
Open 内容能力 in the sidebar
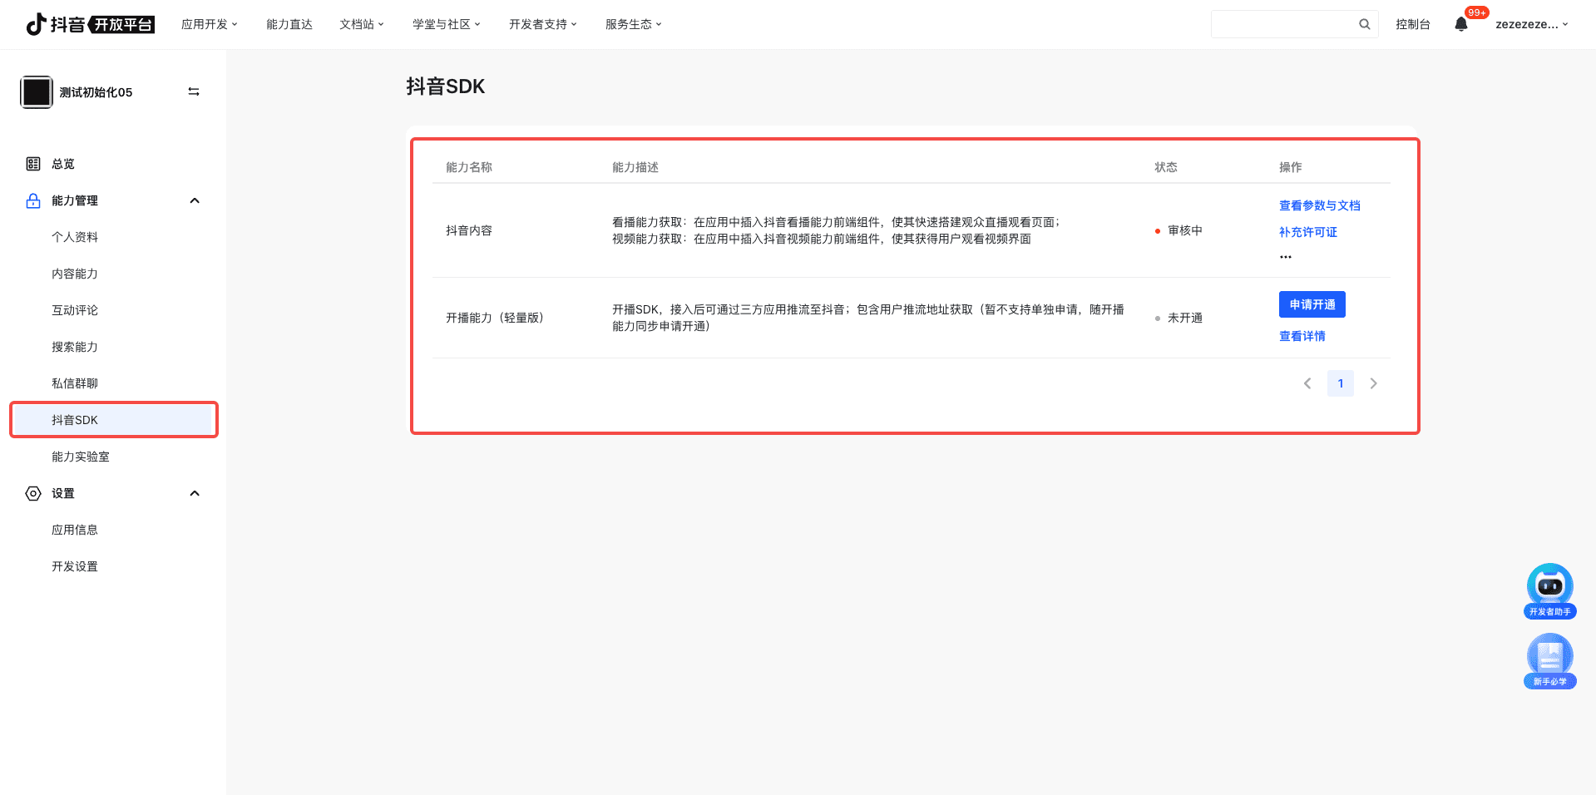coord(75,274)
